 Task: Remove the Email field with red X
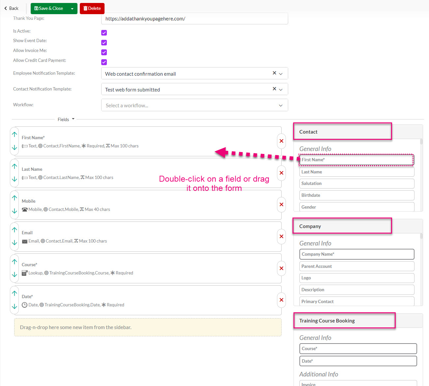coord(281,236)
